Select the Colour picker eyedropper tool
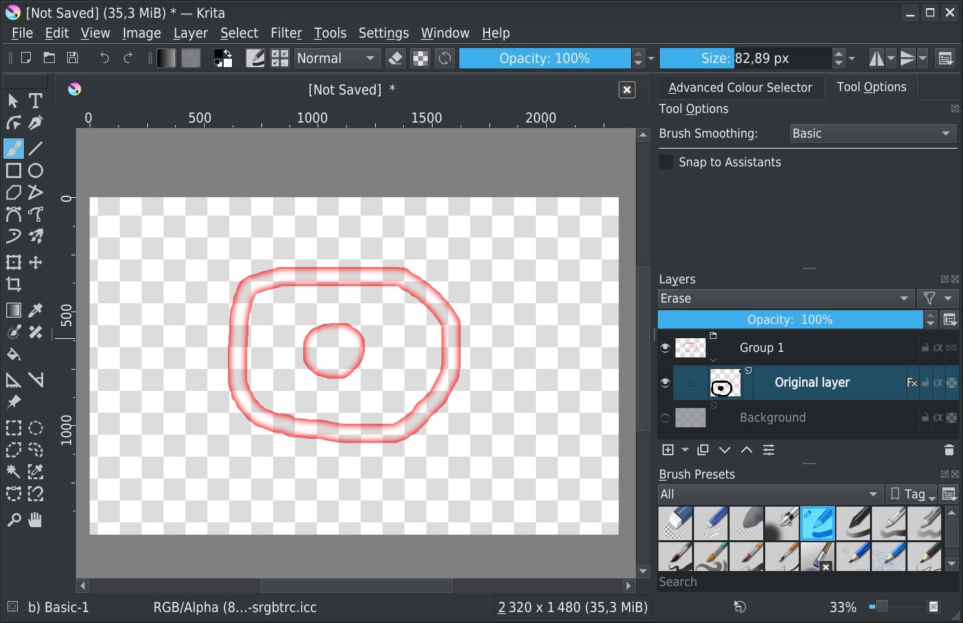 (36, 310)
